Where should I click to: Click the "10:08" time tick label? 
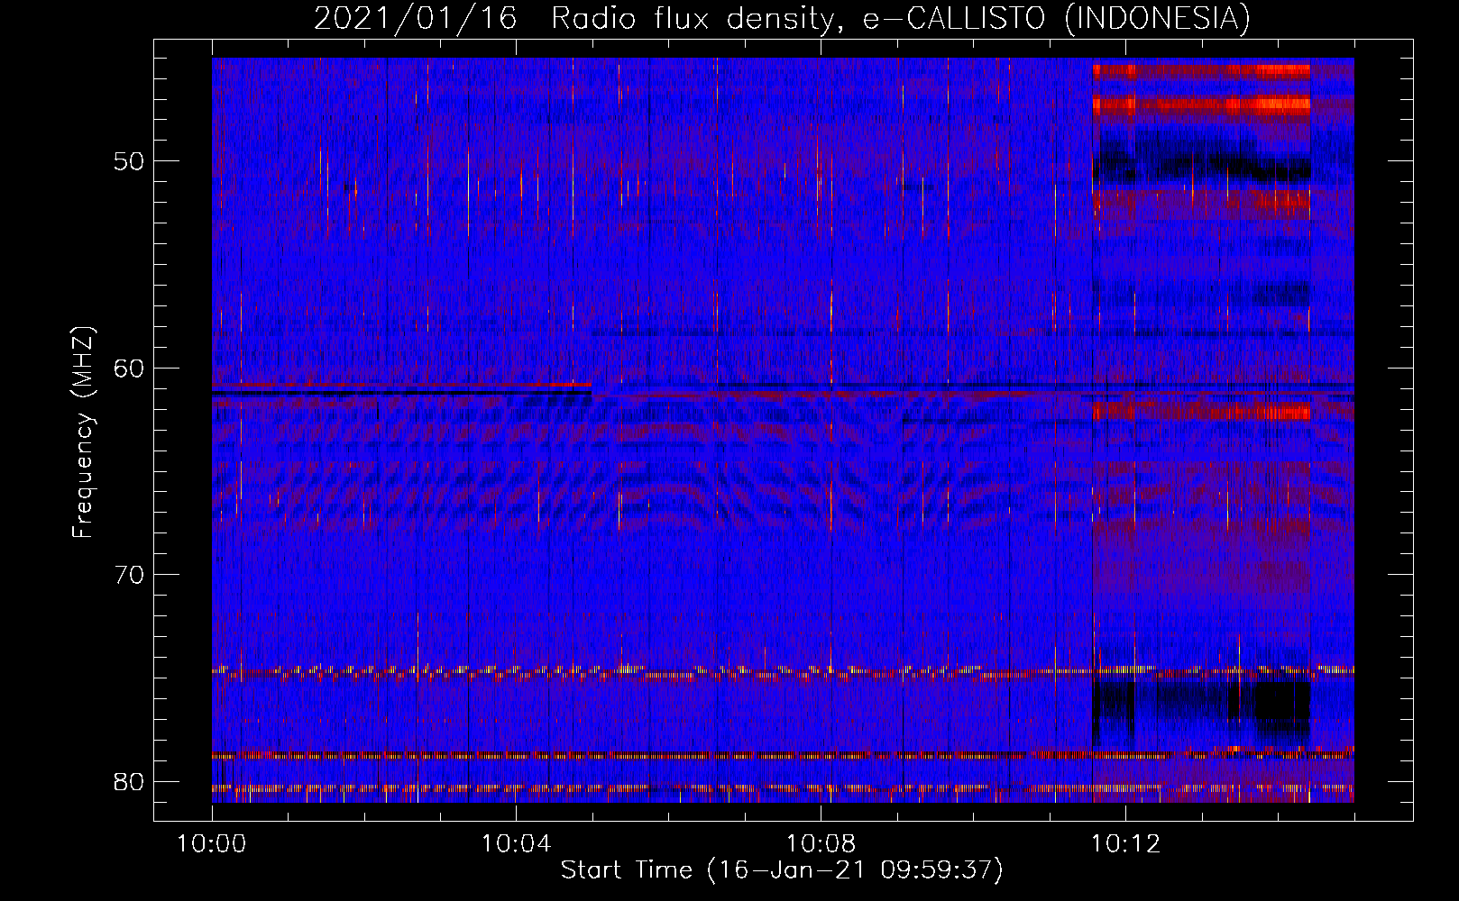coord(821,844)
